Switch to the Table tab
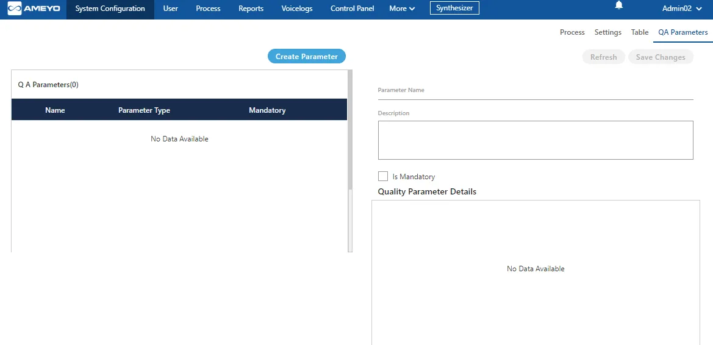Screen dimensions: 713x345 [x=640, y=32]
